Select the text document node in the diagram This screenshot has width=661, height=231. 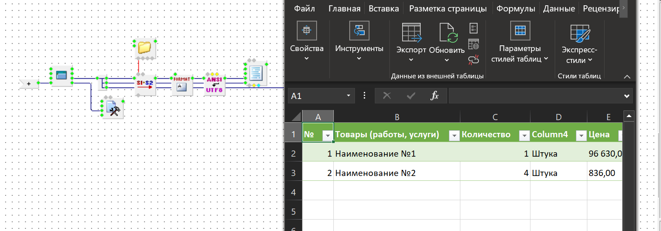click(256, 73)
